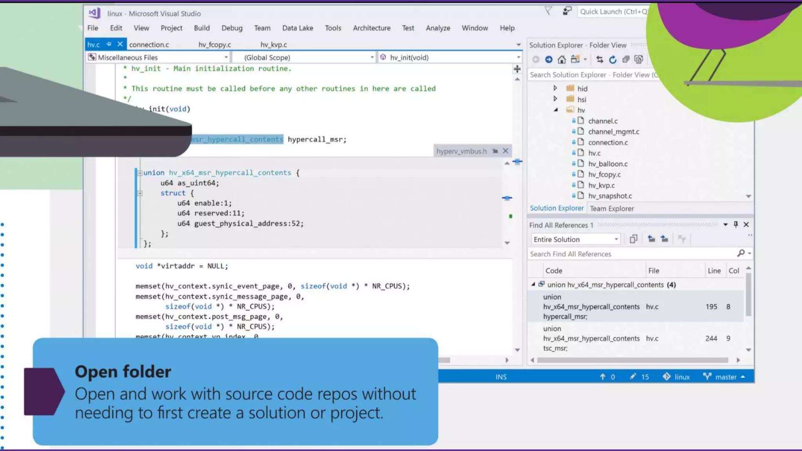The height and width of the screenshot is (451, 802).
Task: Open the Debug menu
Action: tap(232, 28)
